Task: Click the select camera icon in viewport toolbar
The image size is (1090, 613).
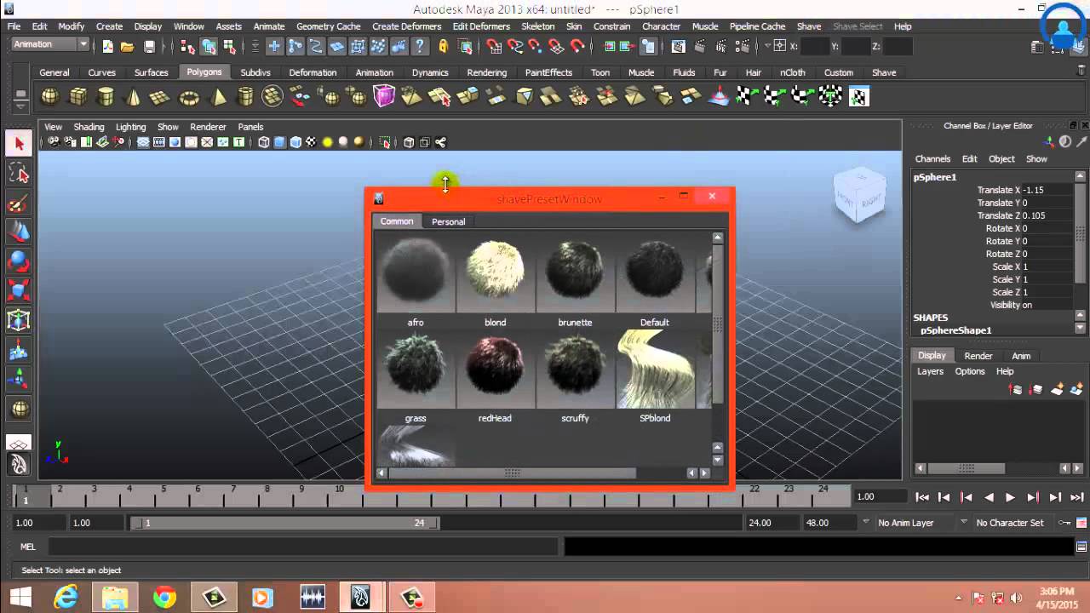Action: [x=54, y=142]
